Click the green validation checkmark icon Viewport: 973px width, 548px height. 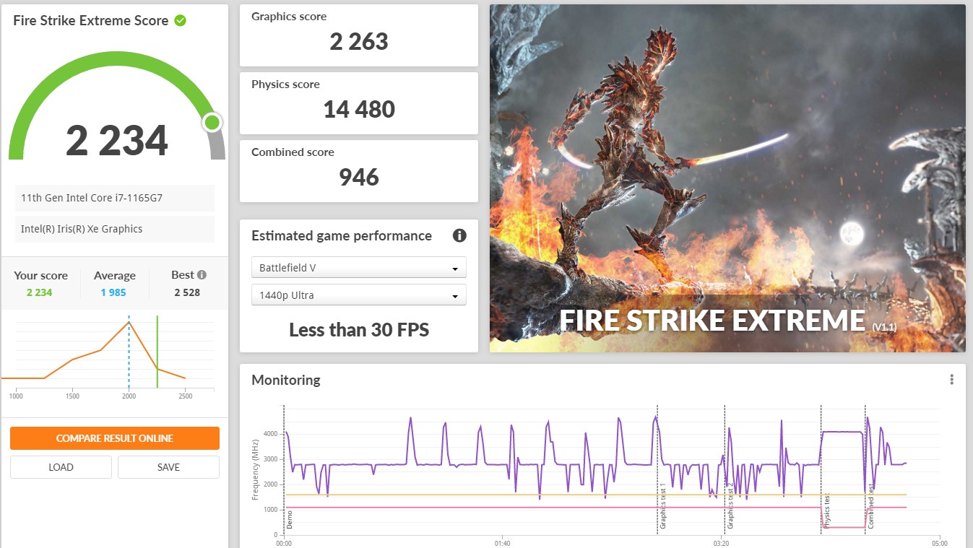click(181, 20)
